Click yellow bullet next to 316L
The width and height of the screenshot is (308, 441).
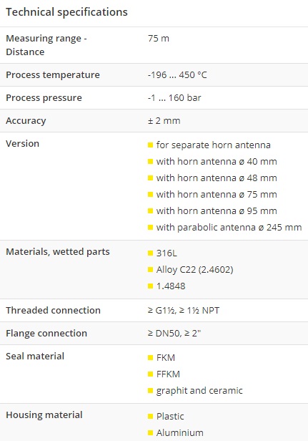pos(150,253)
